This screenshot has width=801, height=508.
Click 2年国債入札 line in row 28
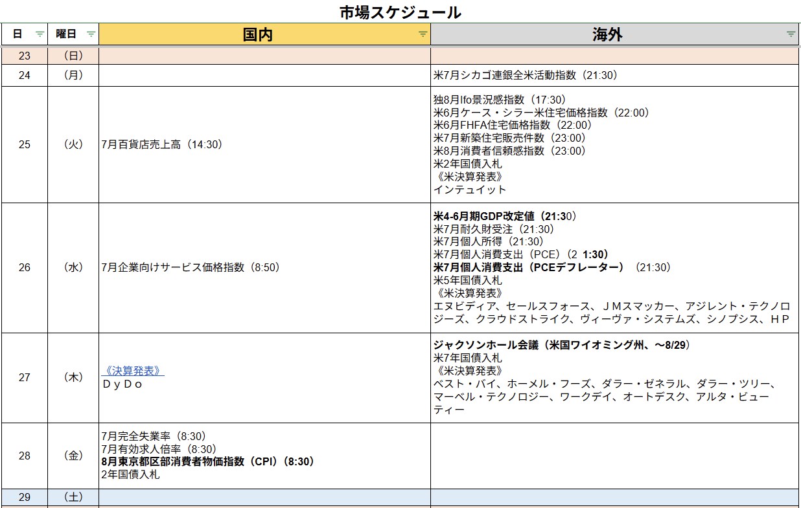[x=130, y=475]
